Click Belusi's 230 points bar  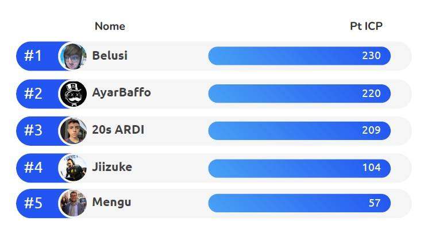click(299, 56)
